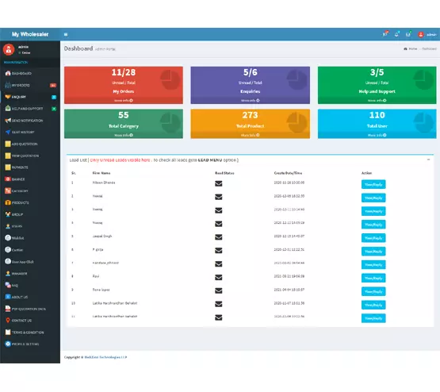Click the envelope icon for Ravi row
440x392 pixels.
coord(219,277)
